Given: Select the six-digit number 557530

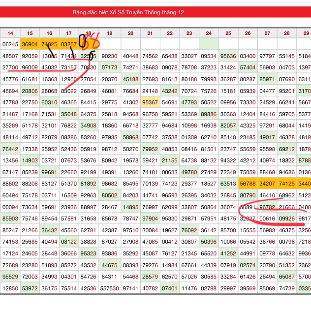Looking at the screenshot, I should coord(109,288).
